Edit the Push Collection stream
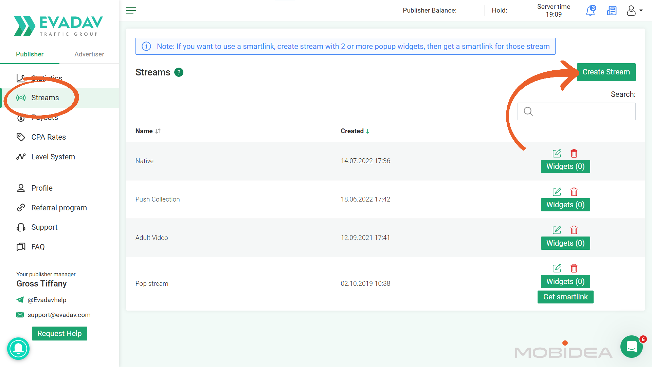Screen dimensions: 652x367 pyautogui.click(x=557, y=192)
